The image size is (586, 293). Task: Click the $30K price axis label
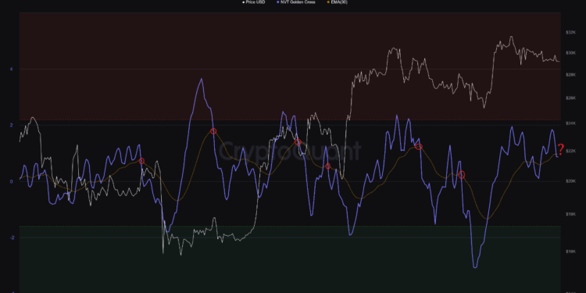click(570, 52)
